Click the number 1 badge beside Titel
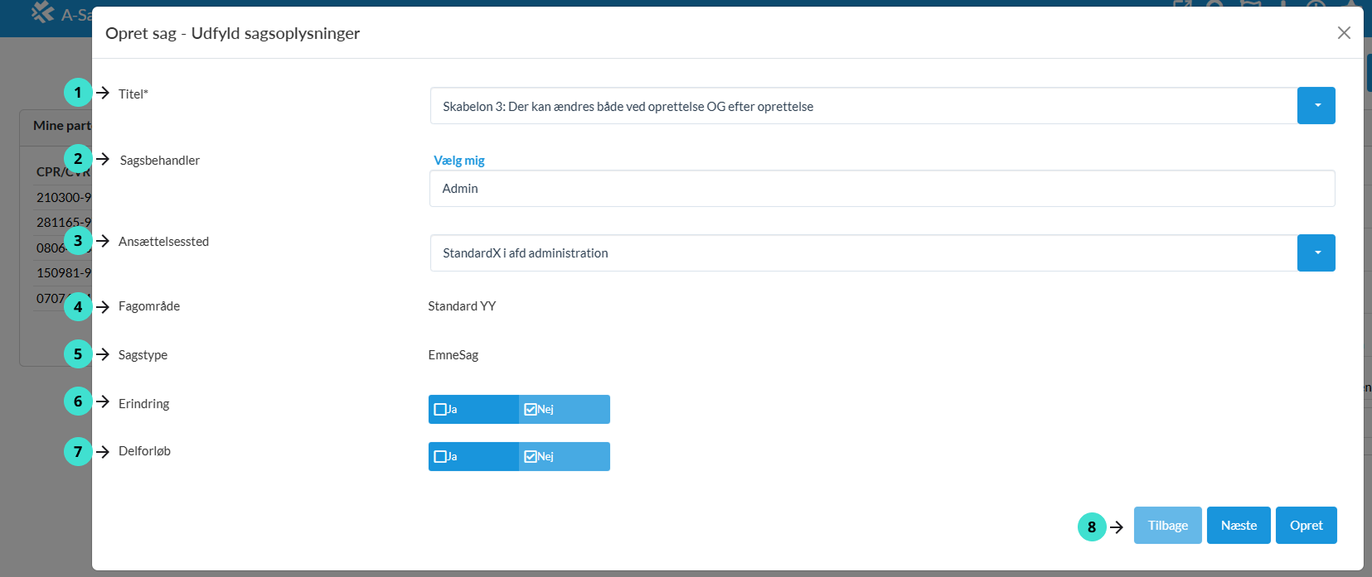1372x577 pixels. [x=78, y=93]
